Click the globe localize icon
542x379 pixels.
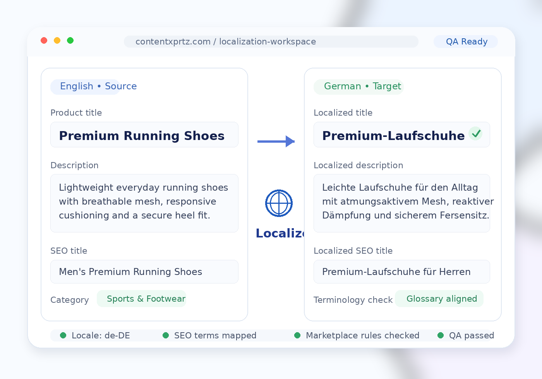coord(279,203)
